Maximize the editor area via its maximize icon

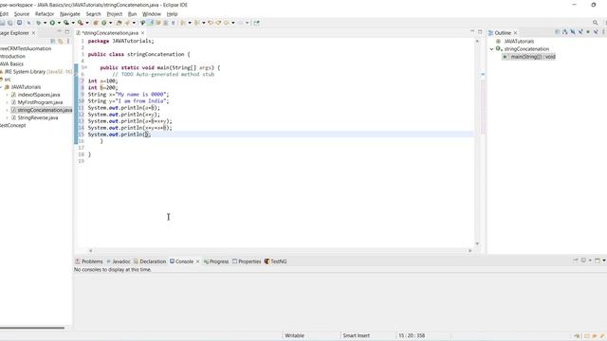tap(480, 31)
